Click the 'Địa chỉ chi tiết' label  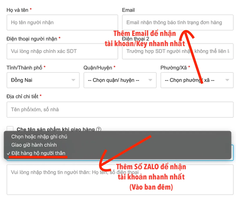pyautogui.click(x=22, y=96)
